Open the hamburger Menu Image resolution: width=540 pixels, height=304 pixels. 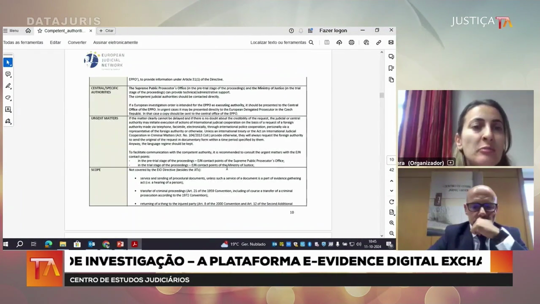(x=10, y=30)
